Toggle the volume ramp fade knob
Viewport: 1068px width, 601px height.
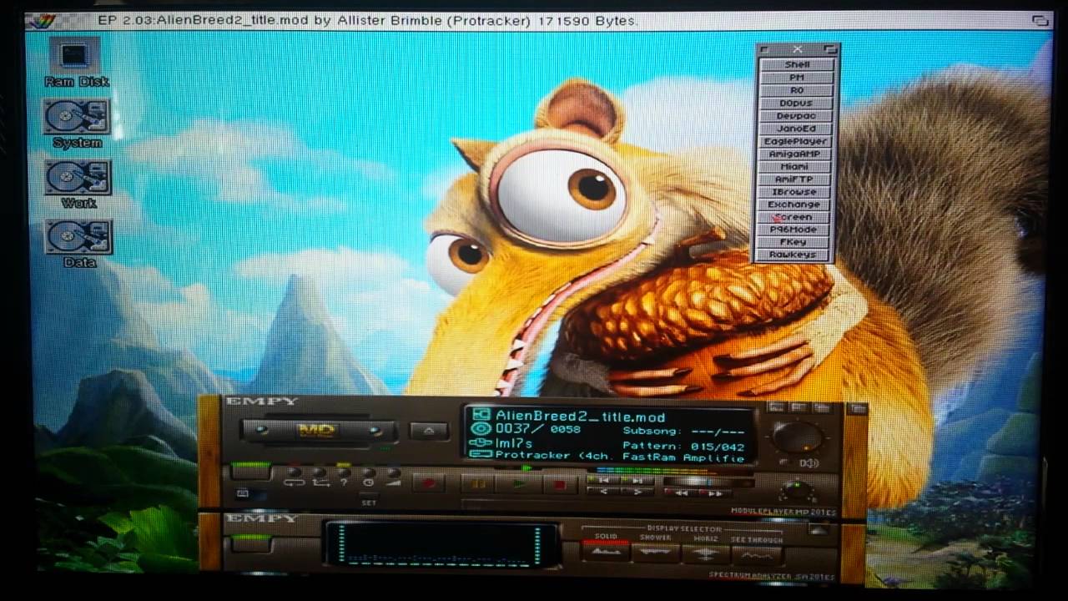(393, 473)
